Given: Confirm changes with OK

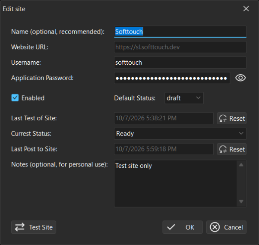Looking at the screenshot, I should 183,227.
